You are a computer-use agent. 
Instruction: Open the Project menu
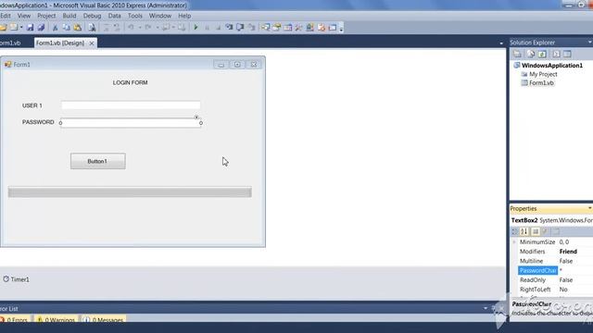(x=46, y=16)
